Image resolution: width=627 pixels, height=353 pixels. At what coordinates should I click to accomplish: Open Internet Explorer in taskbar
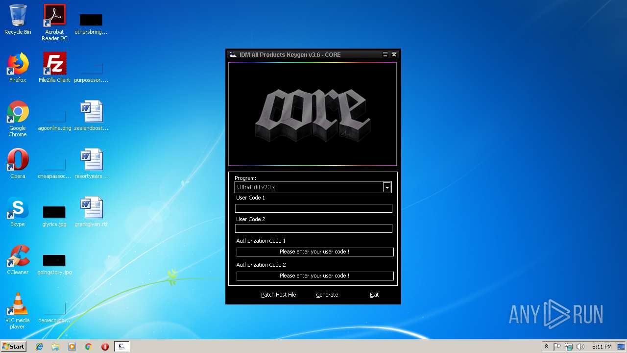click(x=39, y=347)
